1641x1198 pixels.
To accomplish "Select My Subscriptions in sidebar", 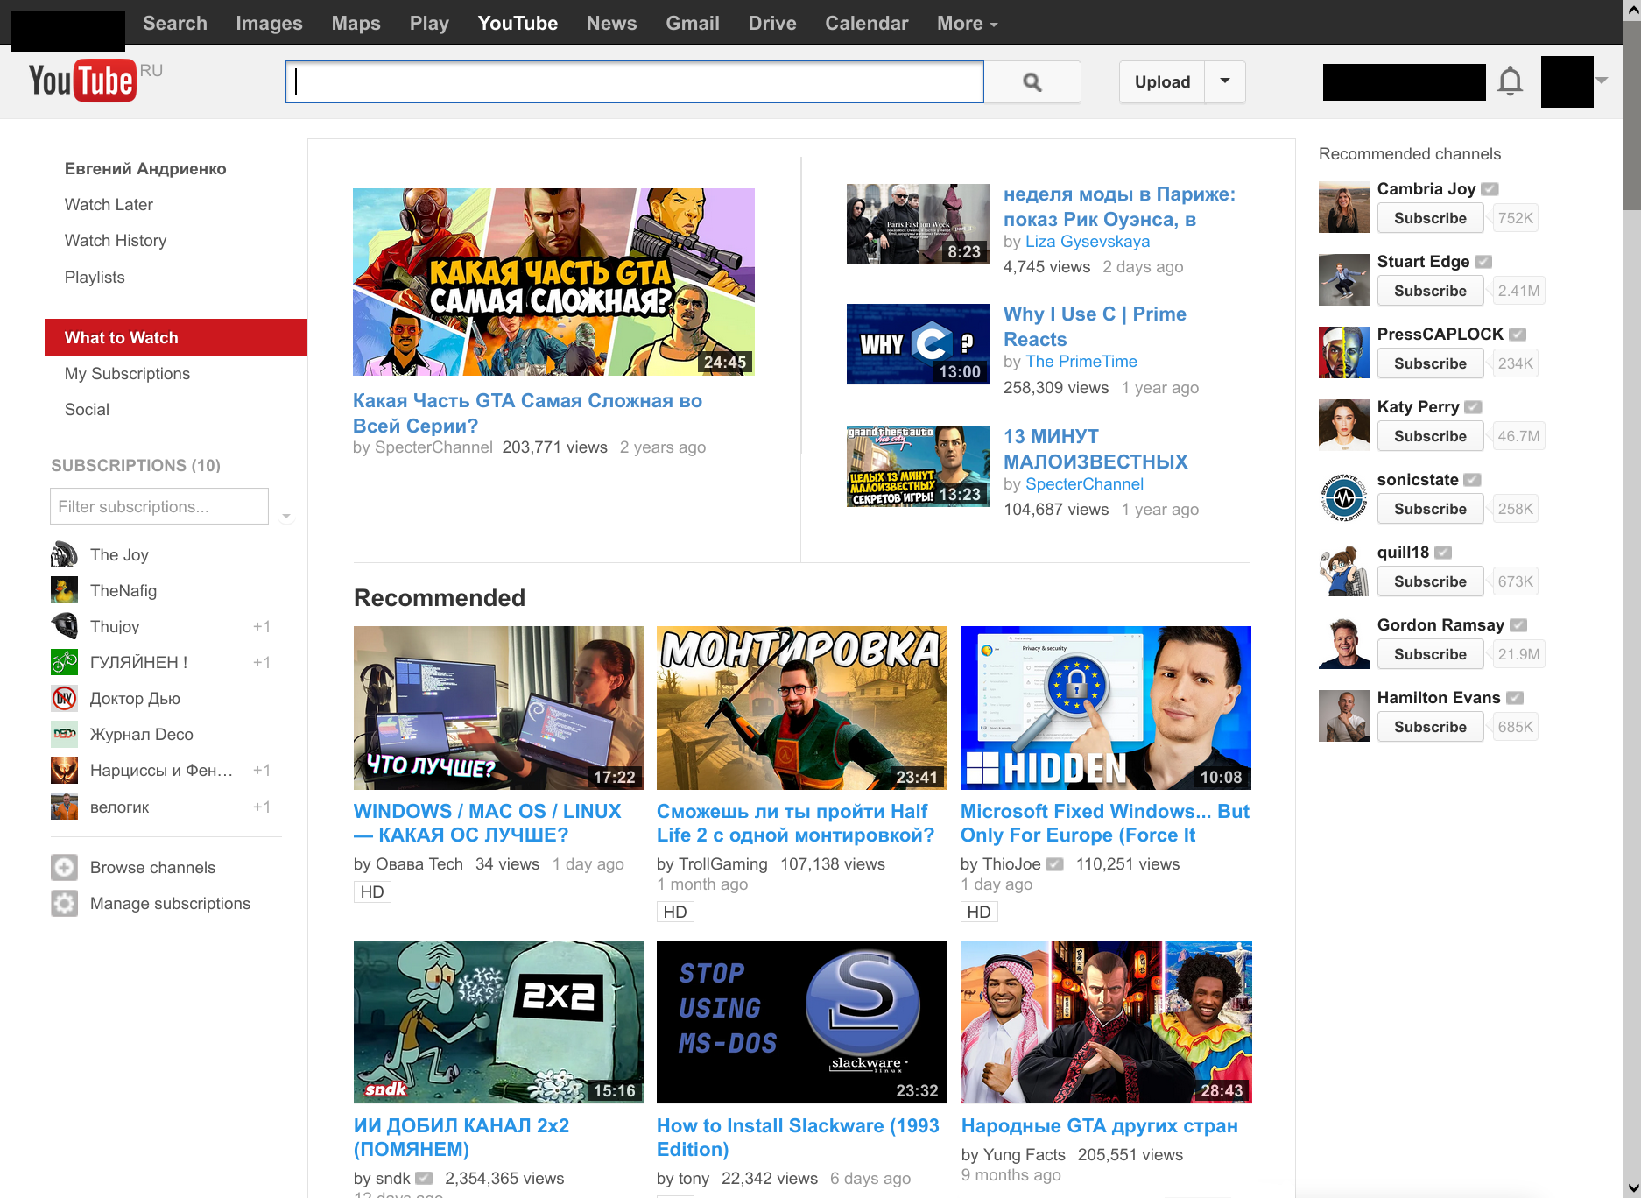I will 127,374.
